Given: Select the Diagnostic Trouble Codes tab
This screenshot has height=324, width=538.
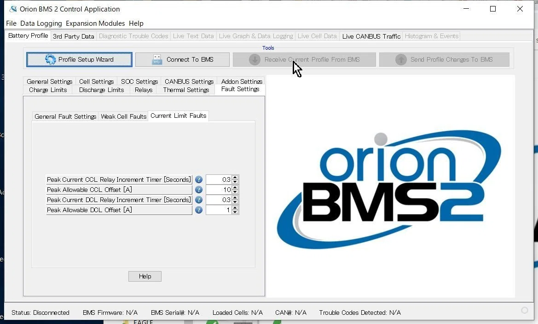Looking at the screenshot, I should pyautogui.click(x=133, y=36).
